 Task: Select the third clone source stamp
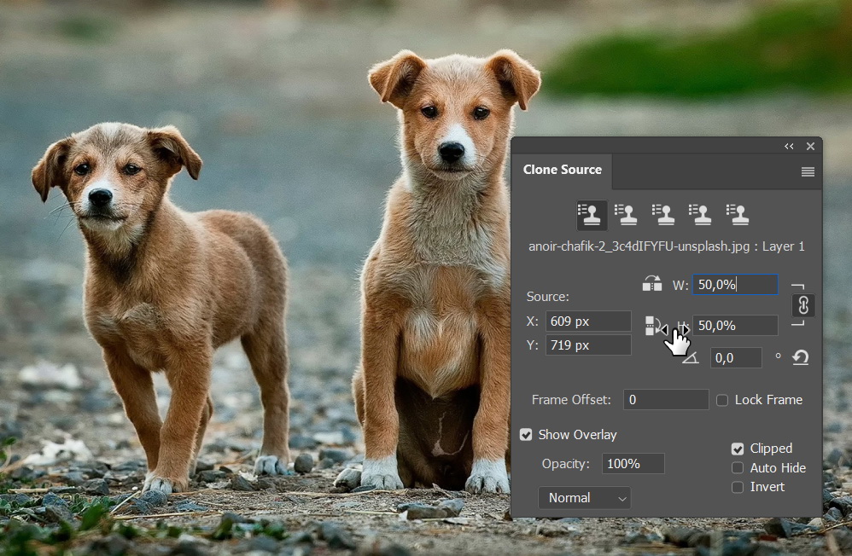[663, 215]
